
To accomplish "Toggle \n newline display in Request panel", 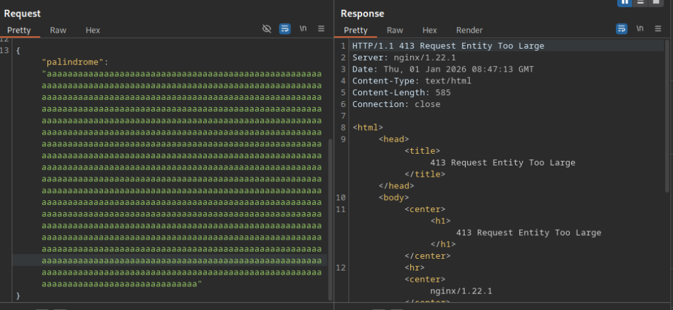I will (303, 29).
